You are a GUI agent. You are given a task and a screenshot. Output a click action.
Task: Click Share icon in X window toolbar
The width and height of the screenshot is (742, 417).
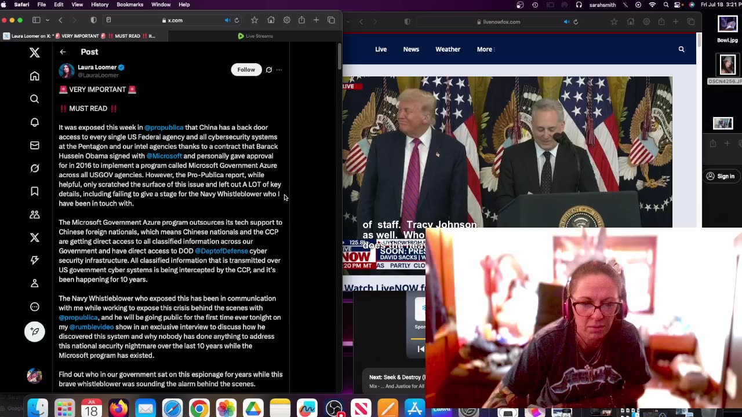[x=301, y=20]
